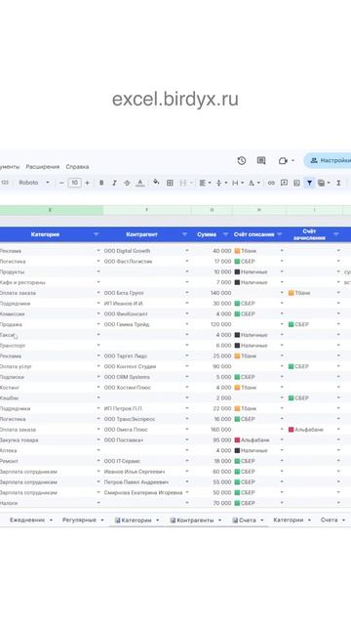Insert chart toolbar icon
Viewport: 351px width, 625px height.
point(296,183)
